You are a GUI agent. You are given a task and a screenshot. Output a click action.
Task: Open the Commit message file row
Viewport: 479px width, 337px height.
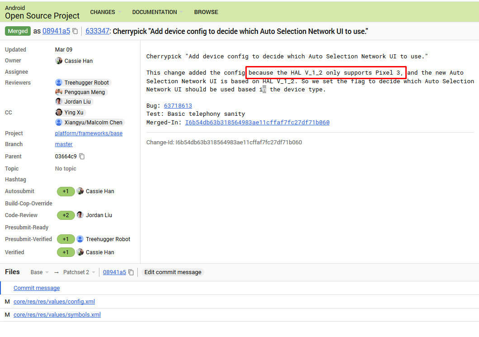[239, 288]
